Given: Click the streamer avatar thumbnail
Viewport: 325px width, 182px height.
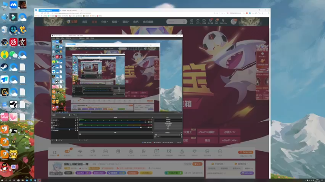Looking at the screenshot, I should [56, 169].
